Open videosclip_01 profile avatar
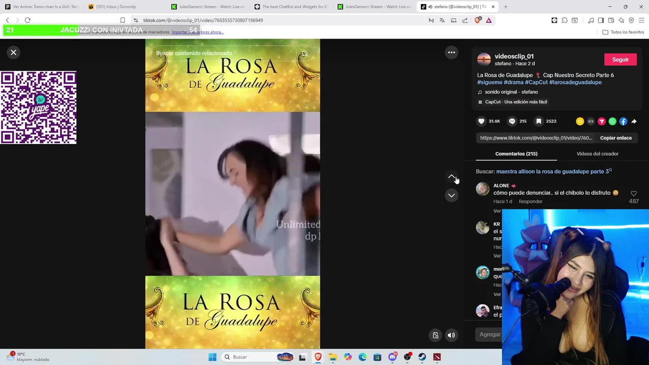 pos(484,59)
